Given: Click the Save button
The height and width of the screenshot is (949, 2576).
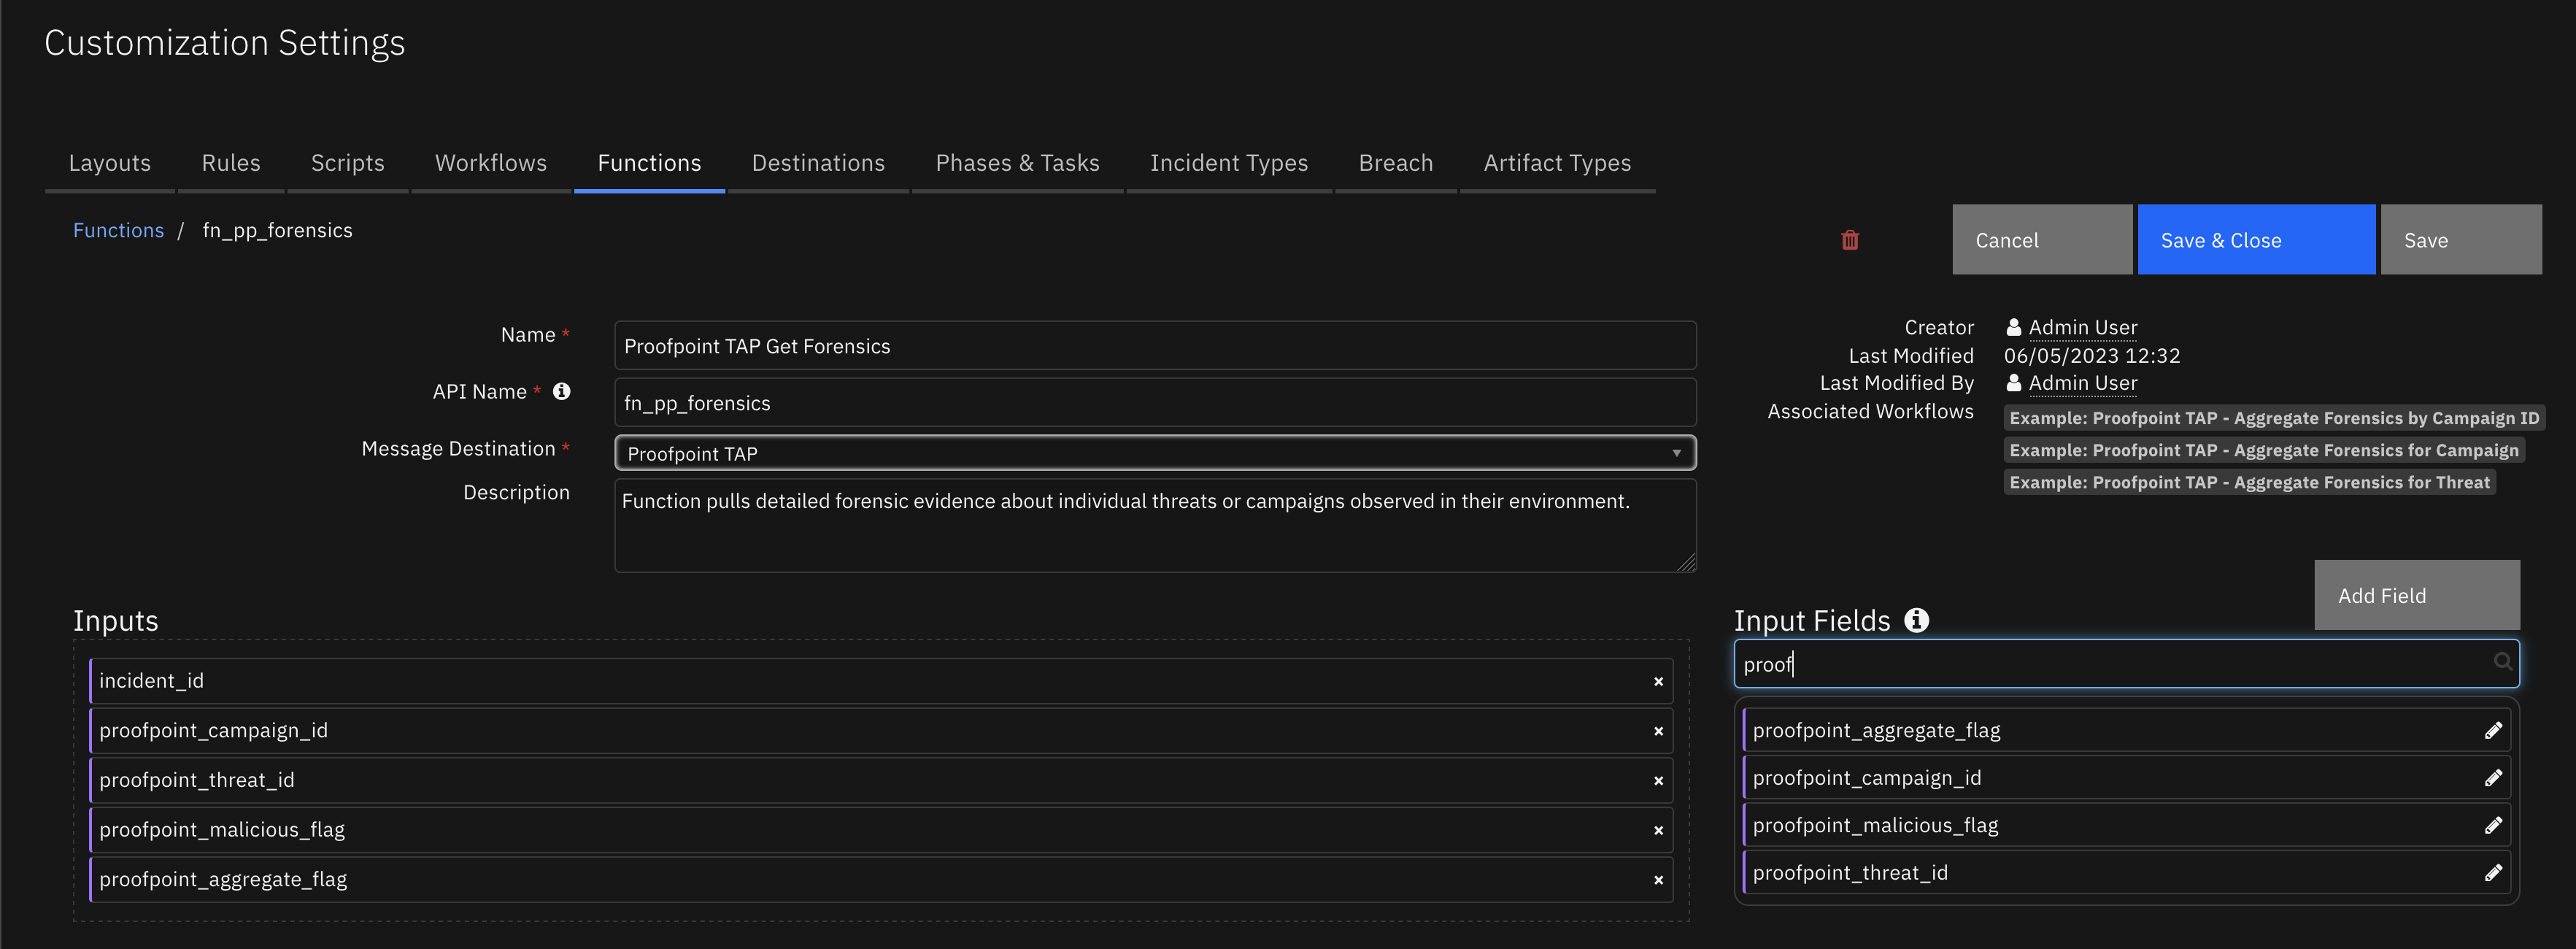Looking at the screenshot, I should pos(2461,240).
